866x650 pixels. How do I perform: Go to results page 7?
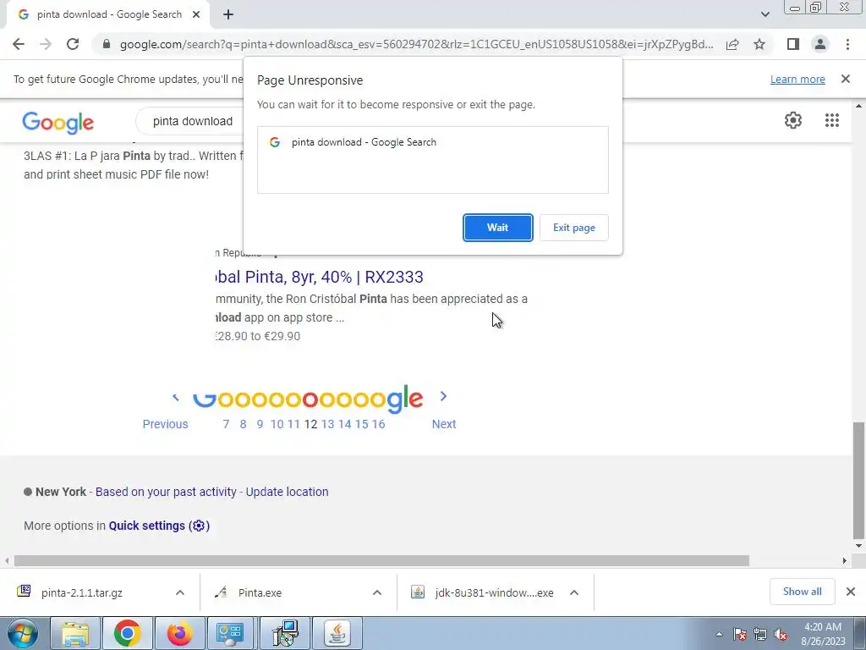[226, 424]
